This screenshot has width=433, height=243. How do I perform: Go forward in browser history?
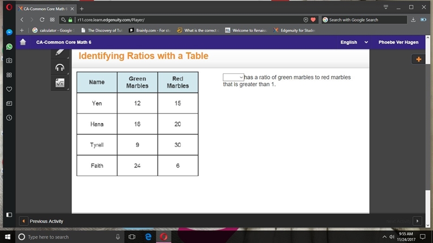coord(32,20)
